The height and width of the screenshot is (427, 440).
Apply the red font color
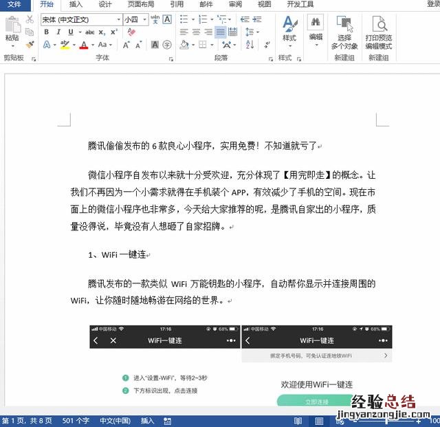pos(84,45)
